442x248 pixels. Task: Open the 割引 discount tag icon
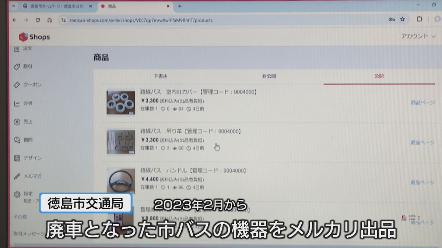[x=17, y=67]
